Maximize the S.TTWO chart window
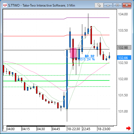Viewport: 134px width, 134px height. coord(117,5)
